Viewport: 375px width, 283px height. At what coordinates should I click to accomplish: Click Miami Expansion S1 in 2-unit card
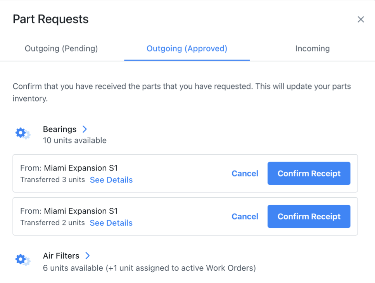81,211
